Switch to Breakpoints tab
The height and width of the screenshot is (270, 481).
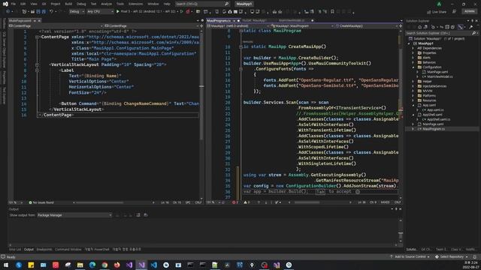[x=44, y=250]
